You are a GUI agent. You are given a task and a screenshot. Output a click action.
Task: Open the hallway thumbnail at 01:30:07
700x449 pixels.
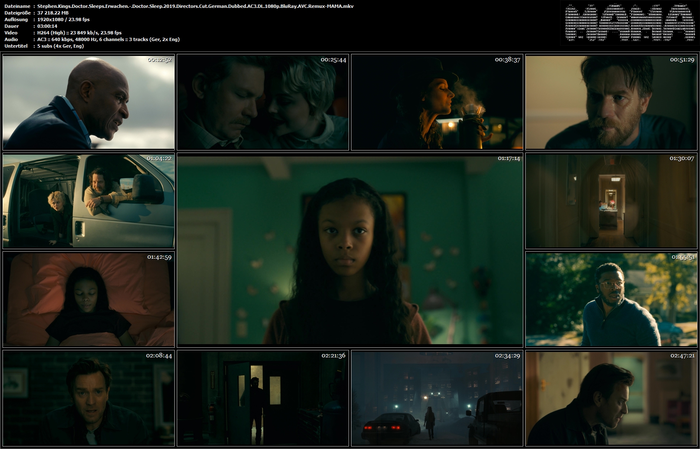[611, 201]
